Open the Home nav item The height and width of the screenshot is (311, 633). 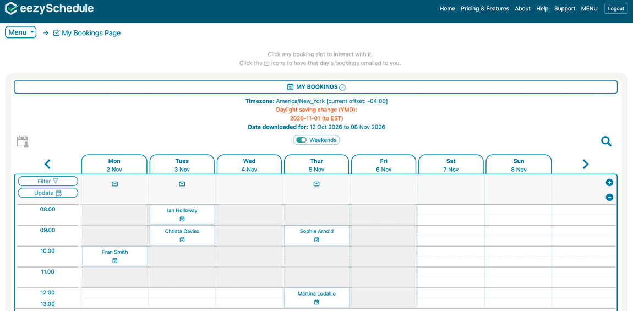(448, 8)
